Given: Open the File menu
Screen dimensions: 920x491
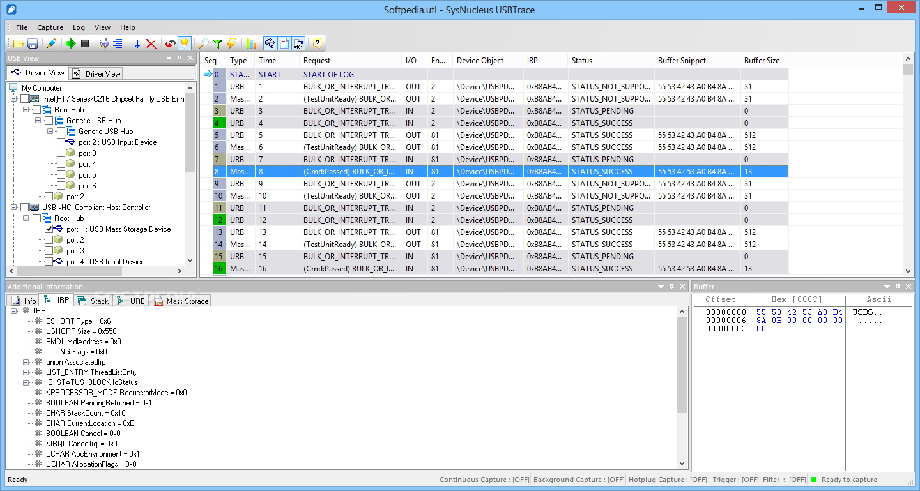Looking at the screenshot, I should tap(22, 27).
